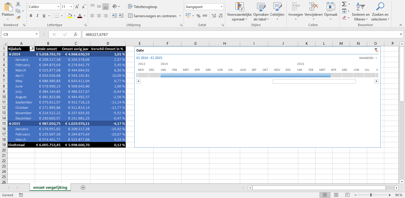Click the borders grid icon

[57, 16]
